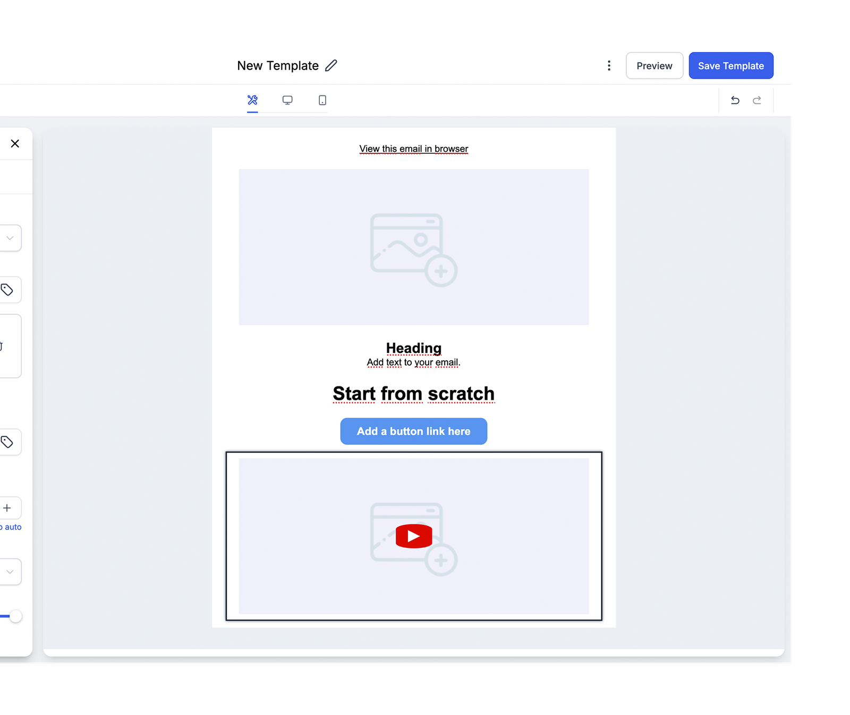Viewport: 850px width, 715px height.
Task: Click the plus button above the auto link
Action: click(x=7, y=508)
